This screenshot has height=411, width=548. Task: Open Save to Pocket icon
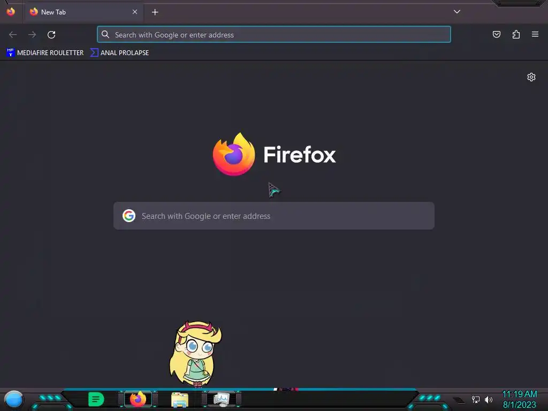[x=496, y=34]
